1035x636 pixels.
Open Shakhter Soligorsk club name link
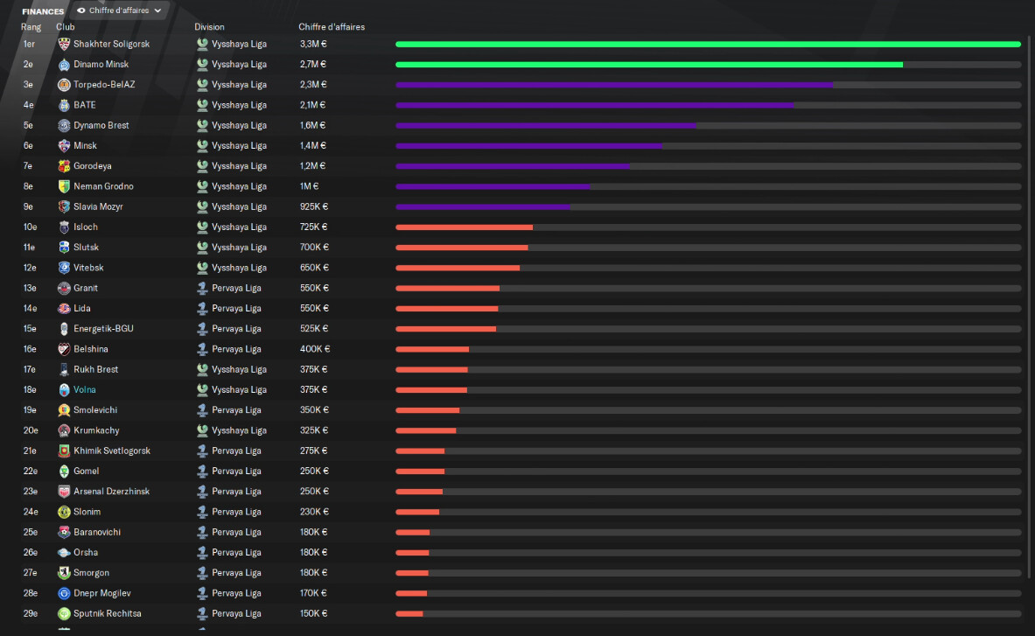[112, 45]
